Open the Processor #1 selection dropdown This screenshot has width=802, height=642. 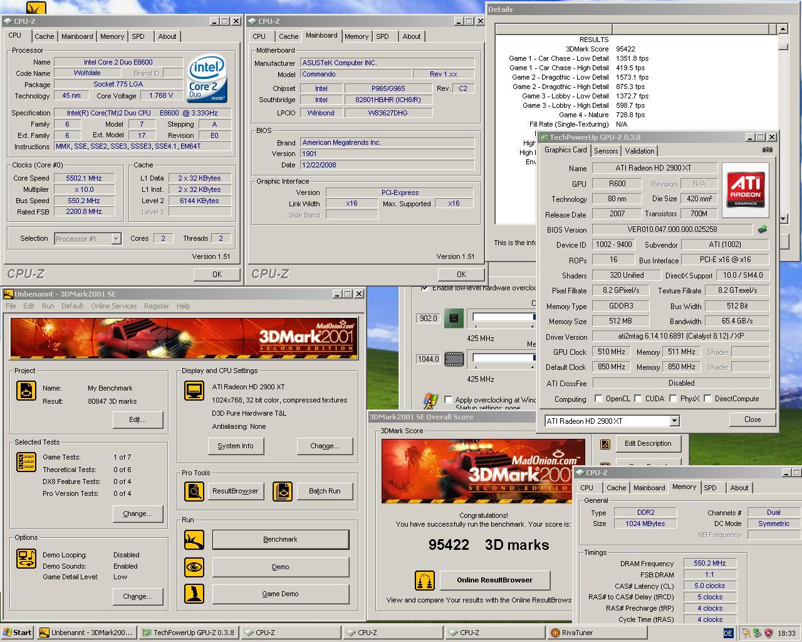(x=116, y=238)
